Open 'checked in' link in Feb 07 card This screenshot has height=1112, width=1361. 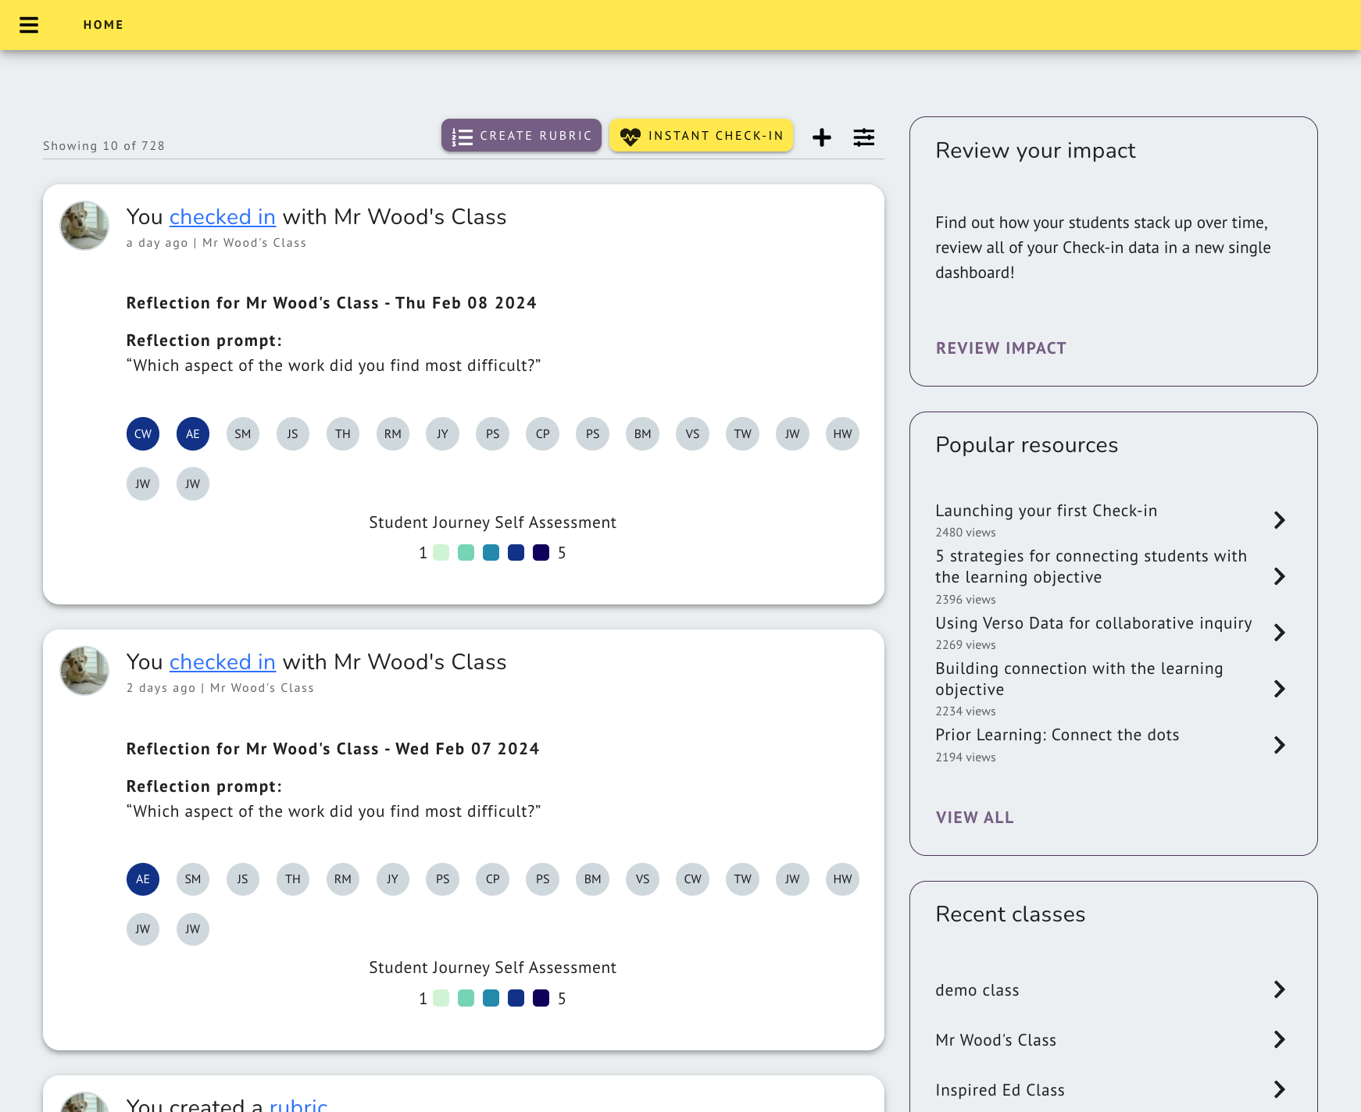(223, 662)
